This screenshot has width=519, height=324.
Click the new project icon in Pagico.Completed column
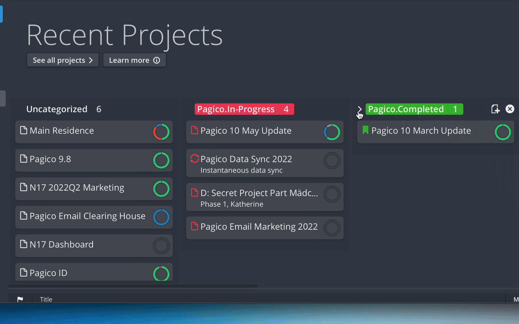(x=495, y=109)
